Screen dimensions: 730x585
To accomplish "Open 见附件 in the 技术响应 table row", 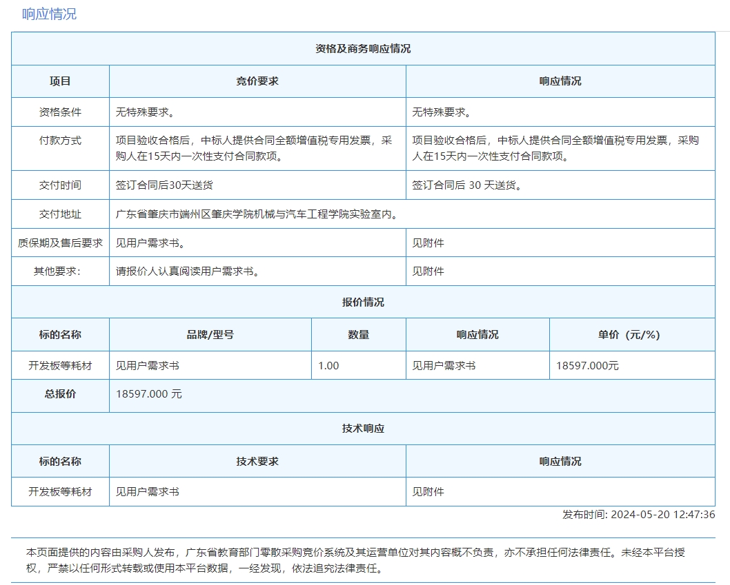I will 428,492.
